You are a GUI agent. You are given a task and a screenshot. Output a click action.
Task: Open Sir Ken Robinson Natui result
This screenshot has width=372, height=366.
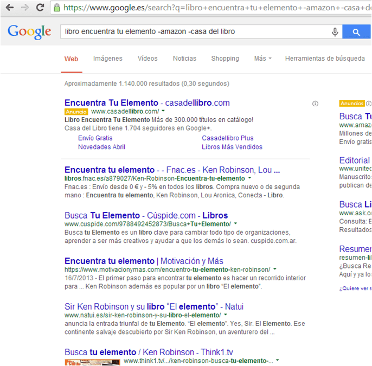click(x=154, y=307)
